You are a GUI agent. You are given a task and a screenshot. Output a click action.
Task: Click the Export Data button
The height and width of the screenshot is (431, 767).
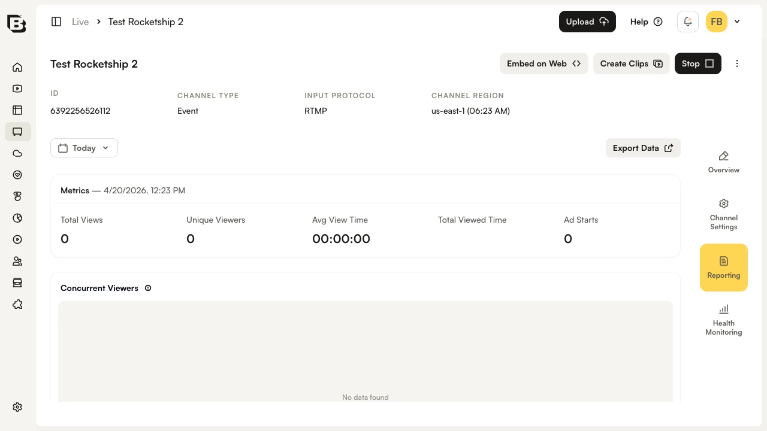point(643,148)
